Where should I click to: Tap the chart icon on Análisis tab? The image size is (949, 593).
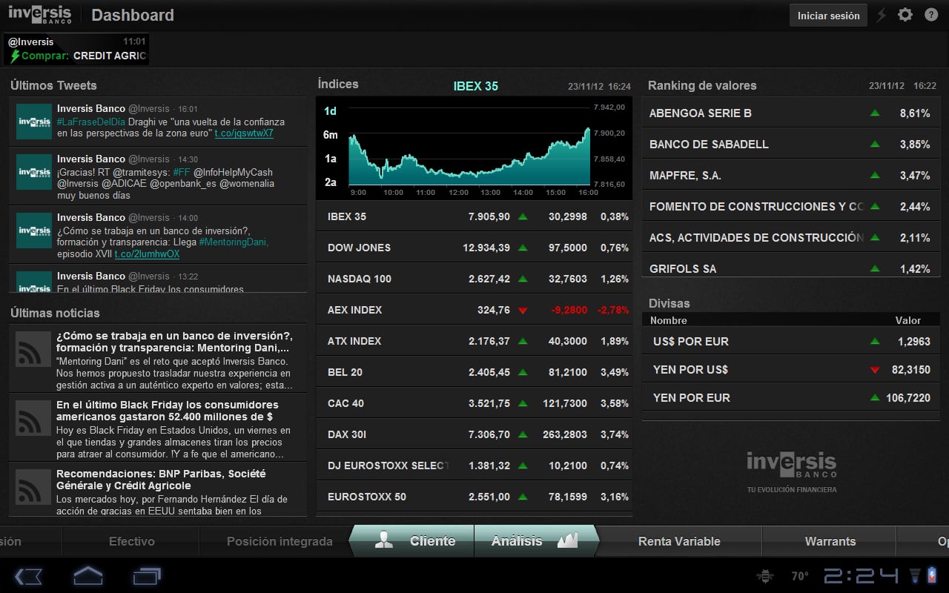[567, 540]
